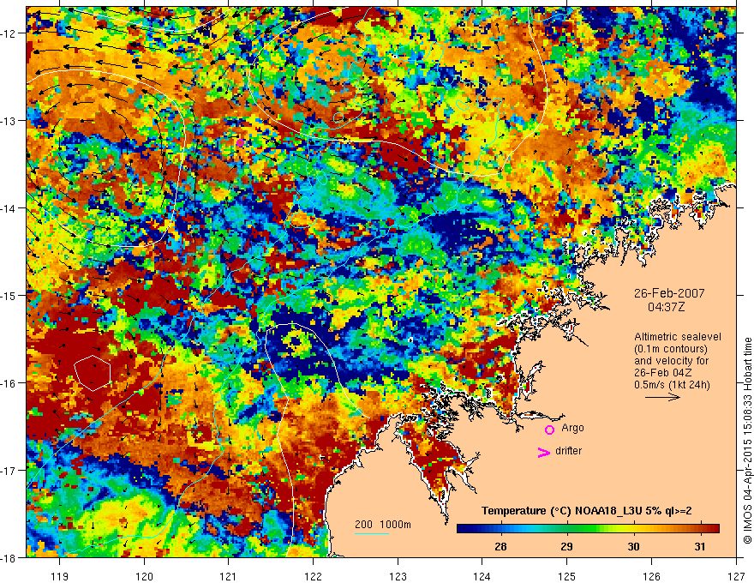The width and height of the screenshot is (754, 583).
Task: Click the time text 04:37Z
Action: (666, 306)
